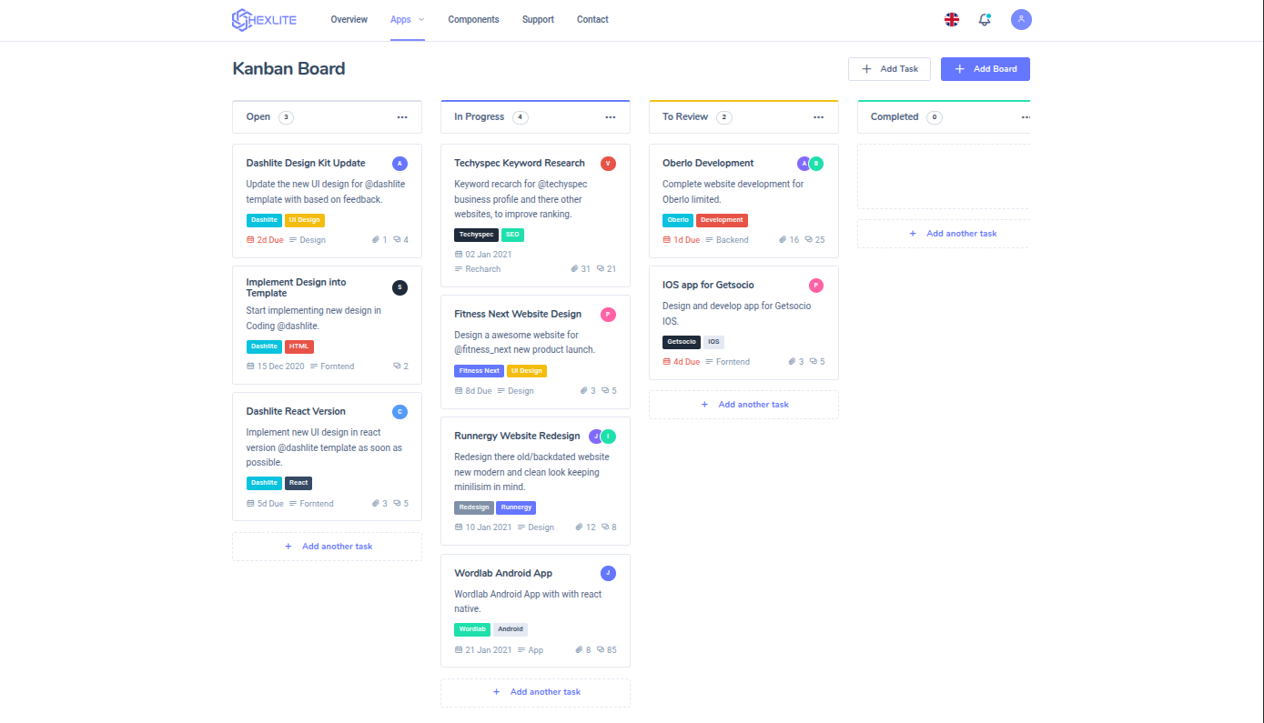
Task: Open the language selector flag icon
Action: [952, 20]
